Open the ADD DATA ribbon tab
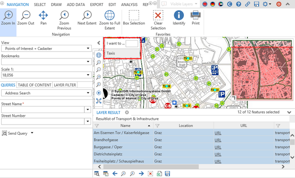295x178 pixels. (76, 5)
